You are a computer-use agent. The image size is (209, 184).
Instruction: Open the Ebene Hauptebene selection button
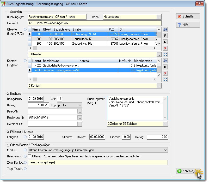[x=159, y=17]
